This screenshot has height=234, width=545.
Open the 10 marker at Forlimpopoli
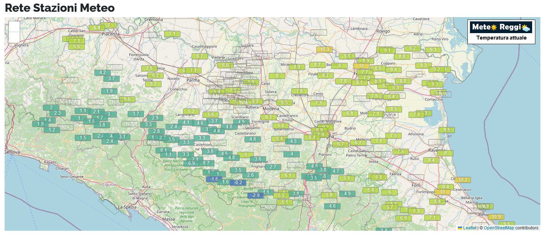(443, 192)
